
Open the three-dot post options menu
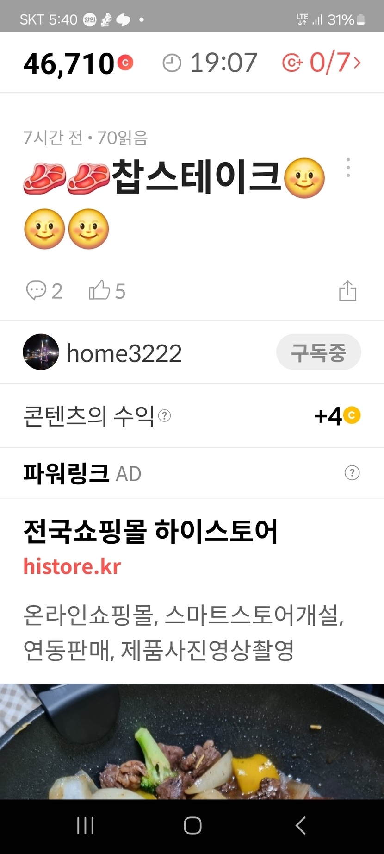(x=348, y=168)
